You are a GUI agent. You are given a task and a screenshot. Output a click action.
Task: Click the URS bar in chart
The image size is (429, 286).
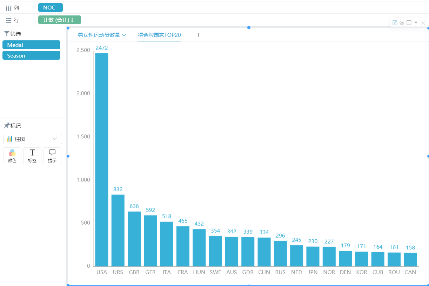click(118, 231)
